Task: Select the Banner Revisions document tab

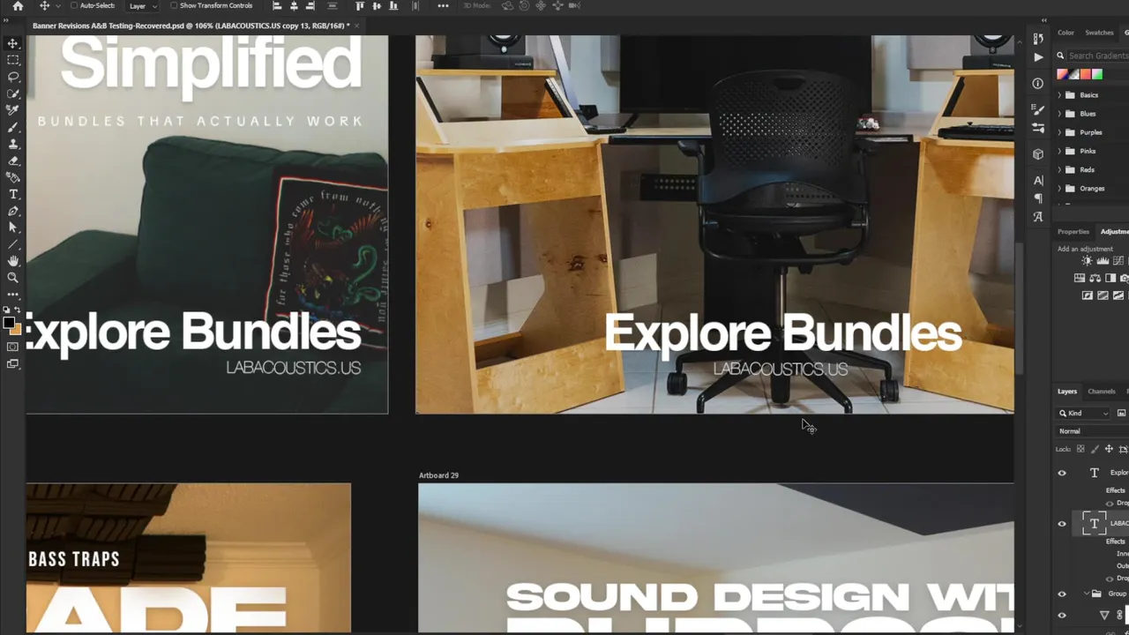Action: click(191, 26)
